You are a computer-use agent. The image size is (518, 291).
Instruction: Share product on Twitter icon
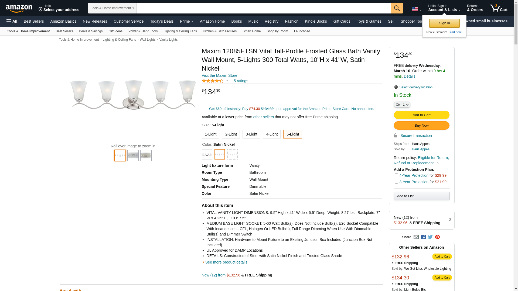click(430, 237)
